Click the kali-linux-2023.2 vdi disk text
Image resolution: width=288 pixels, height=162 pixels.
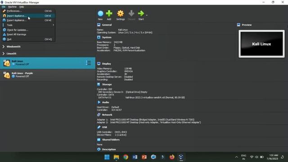(155, 98)
